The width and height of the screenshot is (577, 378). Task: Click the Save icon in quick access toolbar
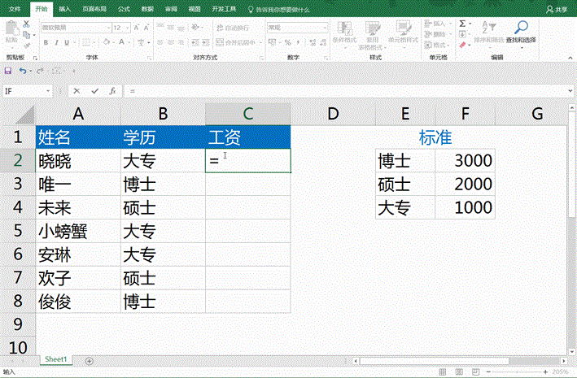[8, 71]
